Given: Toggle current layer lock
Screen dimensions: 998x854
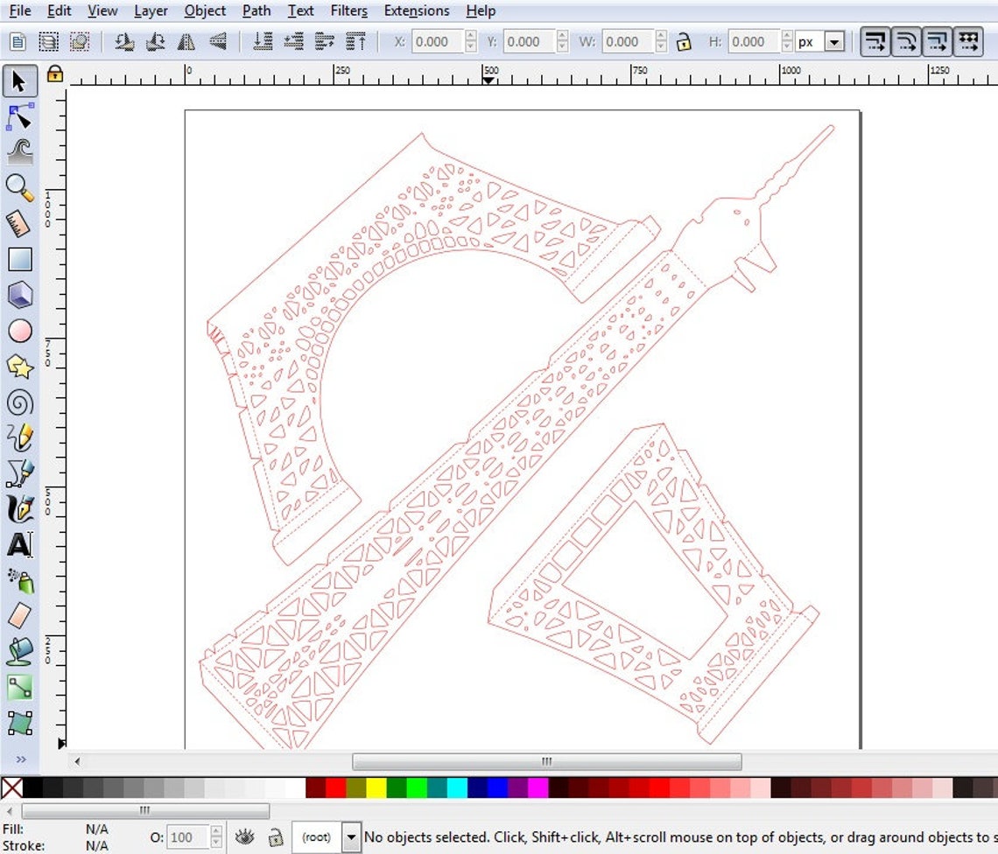Looking at the screenshot, I should 276,836.
